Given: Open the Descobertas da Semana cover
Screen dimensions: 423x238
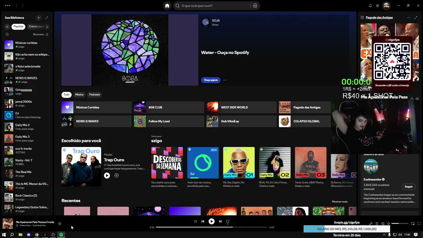Looking at the screenshot, I should coord(167,163).
